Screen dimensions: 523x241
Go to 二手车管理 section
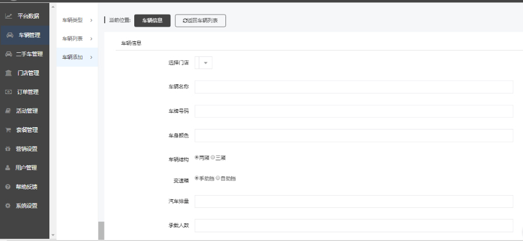coord(30,54)
